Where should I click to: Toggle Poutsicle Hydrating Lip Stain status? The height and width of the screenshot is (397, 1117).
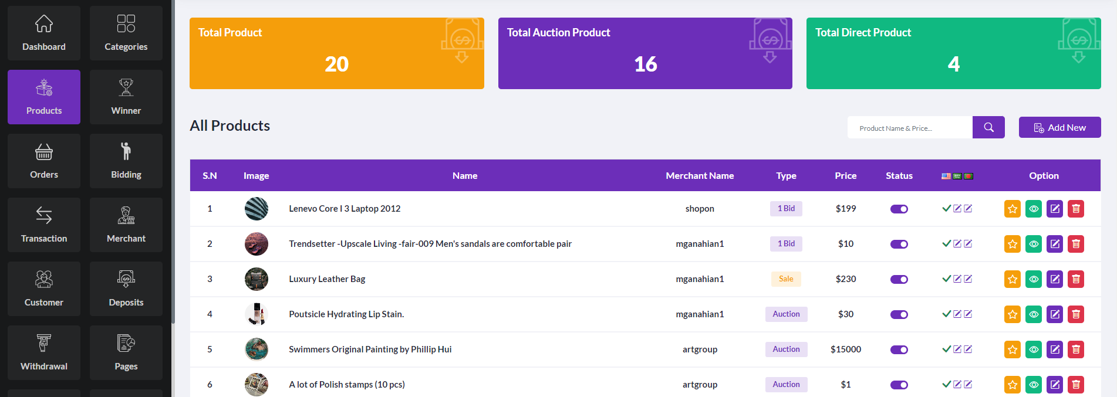[x=899, y=314]
